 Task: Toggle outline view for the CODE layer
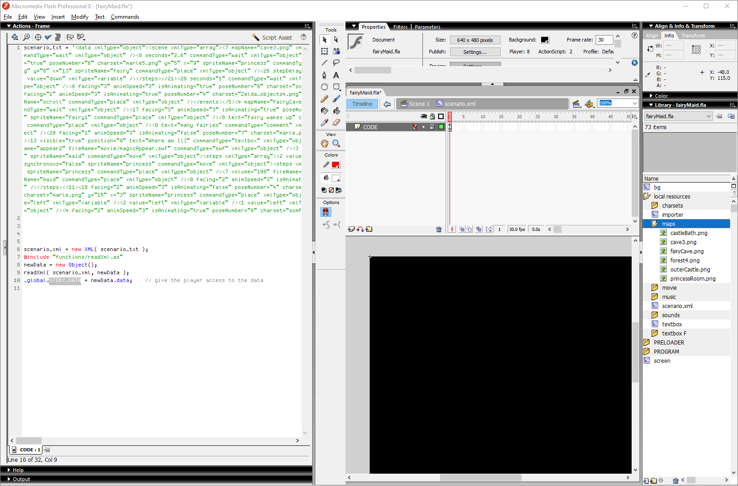(441, 127)
